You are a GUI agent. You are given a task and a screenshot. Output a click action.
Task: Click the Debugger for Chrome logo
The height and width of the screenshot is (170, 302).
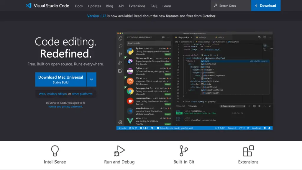coord(130,91)
